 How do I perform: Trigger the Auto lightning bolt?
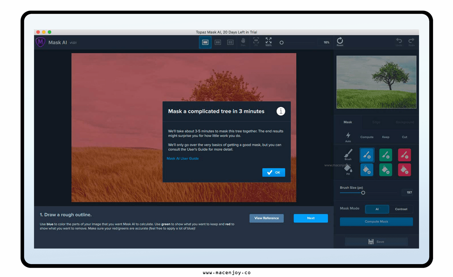pos(348,137)
